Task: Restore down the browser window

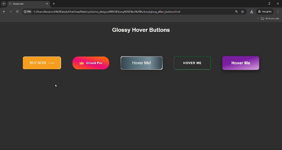Action: (269, 4)
